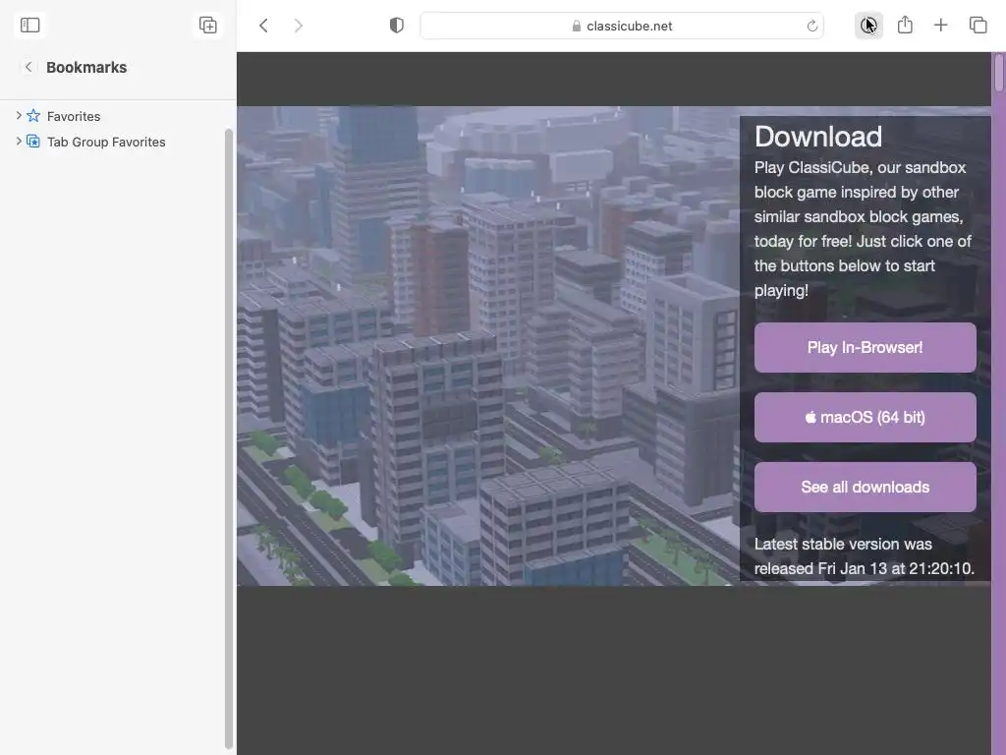This screenshot has width=1006, height=755.
Task: Open a new tab
Action: (x=940, y=25)
